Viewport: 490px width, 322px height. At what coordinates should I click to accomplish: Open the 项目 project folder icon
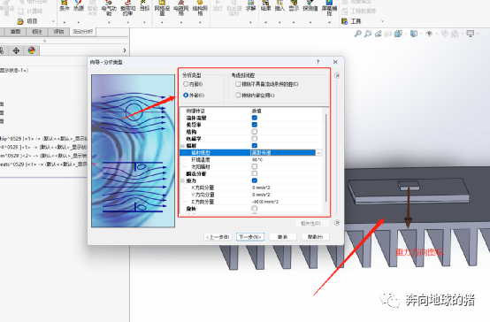(20, 21)
